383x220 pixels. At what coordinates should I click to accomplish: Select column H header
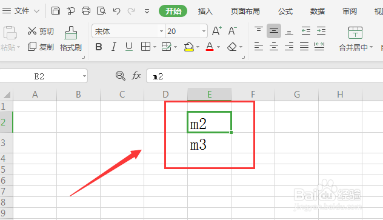(x=340, y=95)
